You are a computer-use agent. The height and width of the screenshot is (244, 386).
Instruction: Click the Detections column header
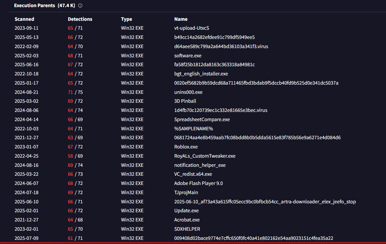pyautogui.click(x=80, y=19)
